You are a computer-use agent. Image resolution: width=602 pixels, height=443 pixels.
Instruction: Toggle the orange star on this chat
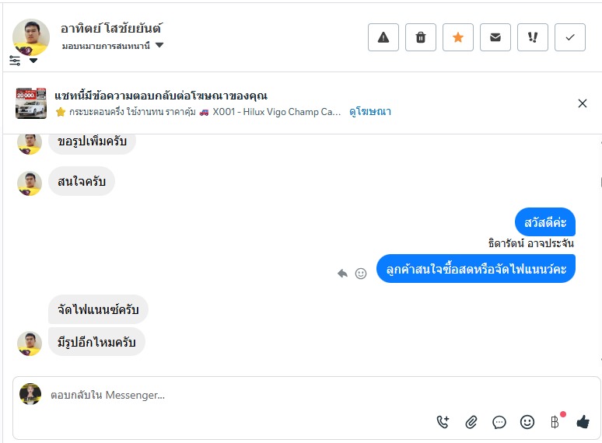458,37
